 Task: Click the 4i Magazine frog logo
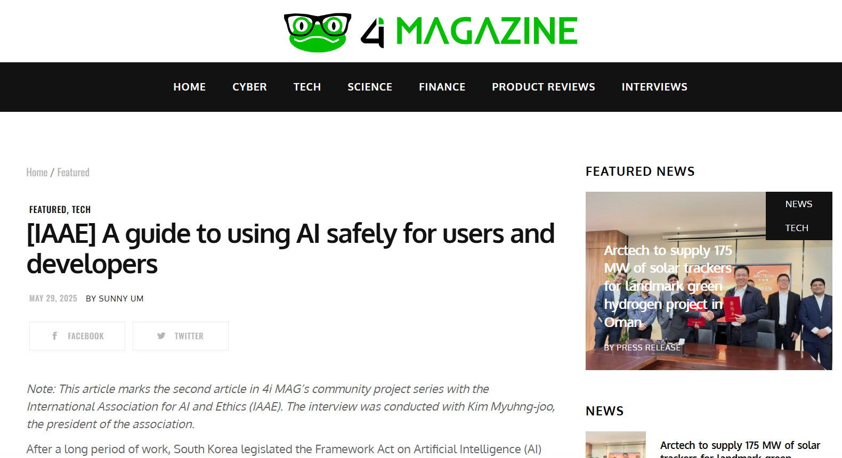click(318, 32)
